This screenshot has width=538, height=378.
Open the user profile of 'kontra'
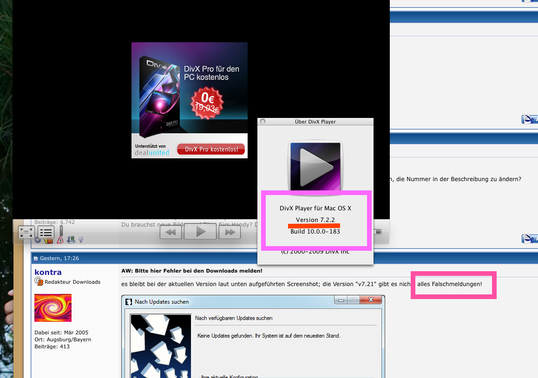[x=48, y=272]
